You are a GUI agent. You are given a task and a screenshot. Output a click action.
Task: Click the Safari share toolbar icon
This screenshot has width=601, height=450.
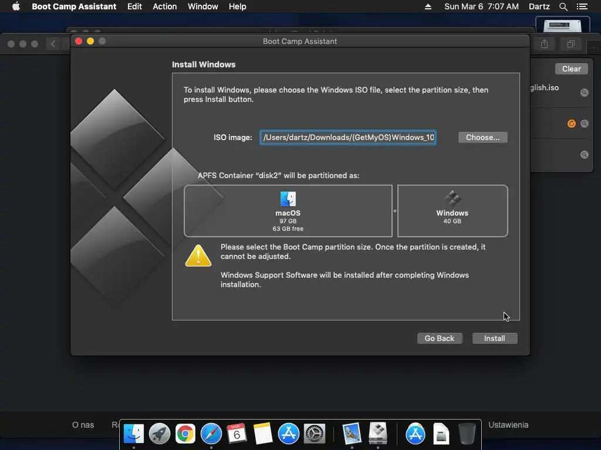click(x=544, y=44)
